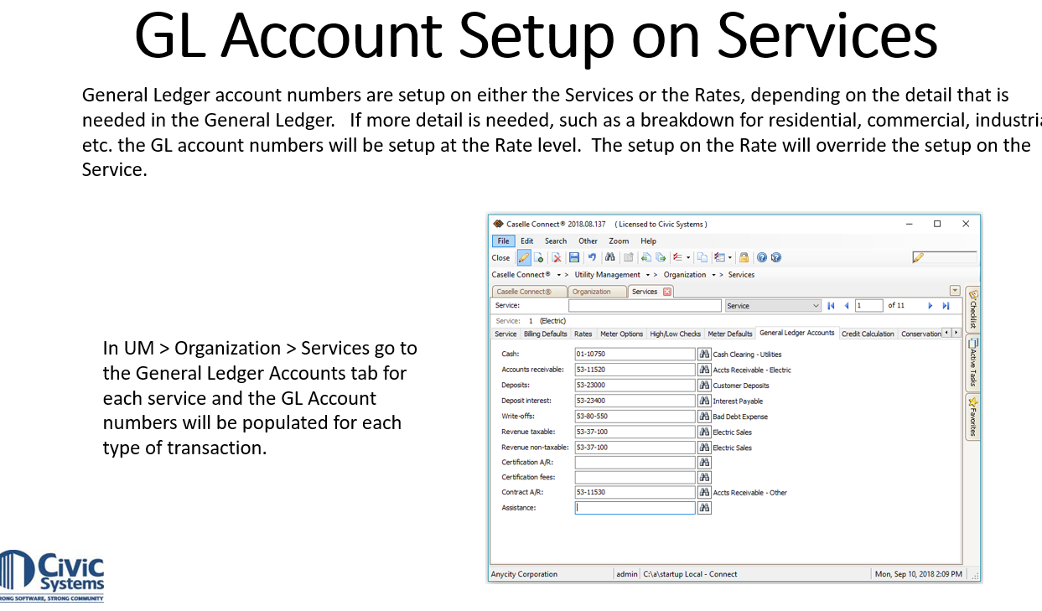This screenshot has height=611, width=1042.
Task: Click the Service search input field
Action: 645,306
